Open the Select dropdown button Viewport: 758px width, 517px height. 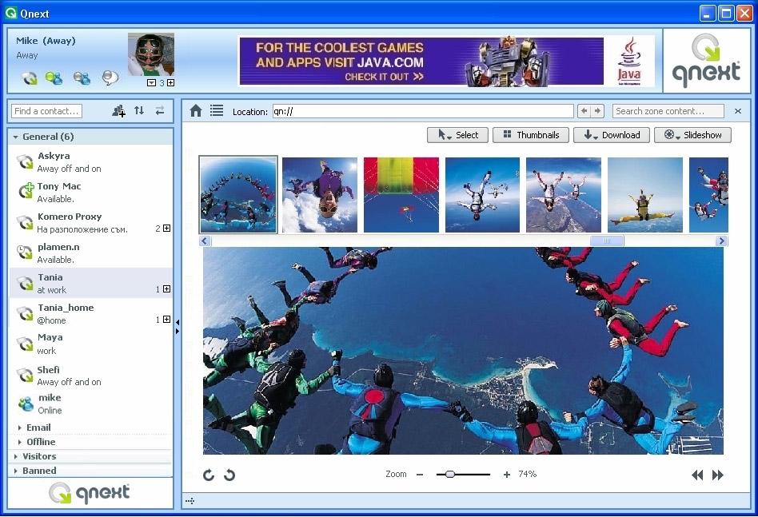(457, 135)
